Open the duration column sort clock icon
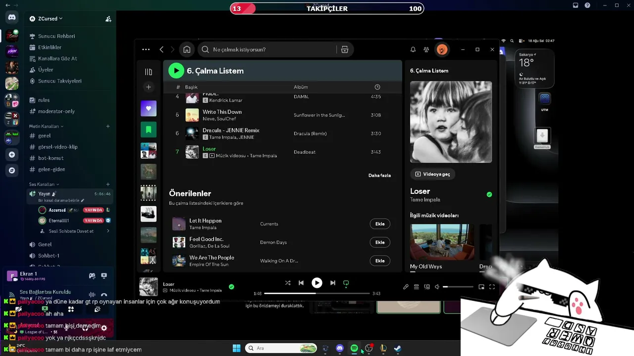The image size is (634, 356). coord(377,87)
